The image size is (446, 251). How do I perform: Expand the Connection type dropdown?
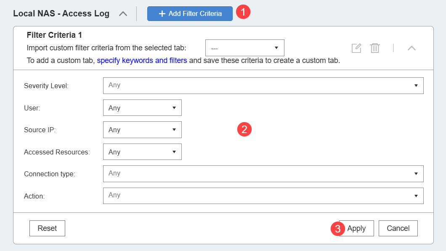click(263, 173)
